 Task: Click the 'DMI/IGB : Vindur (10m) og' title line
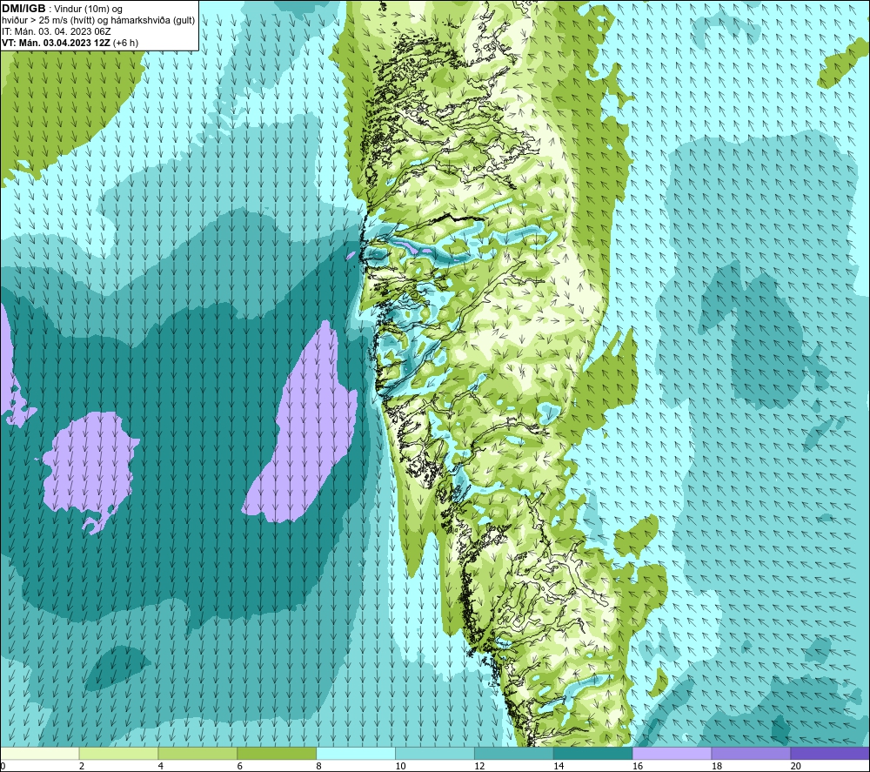point(62,9)
